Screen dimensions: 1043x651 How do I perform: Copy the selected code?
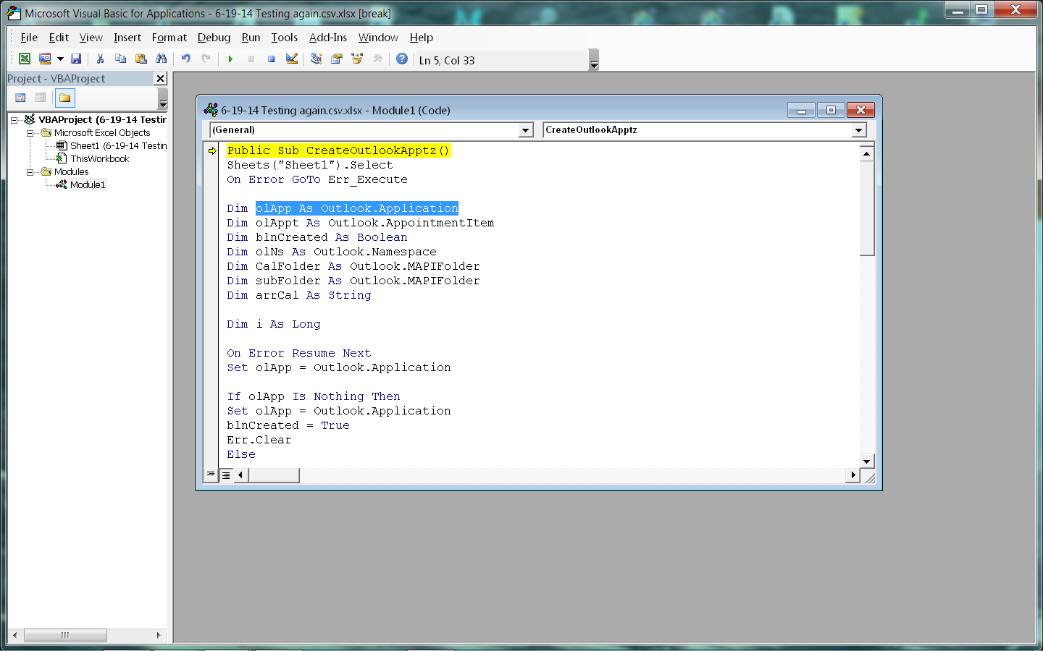(x=121, y=59)
